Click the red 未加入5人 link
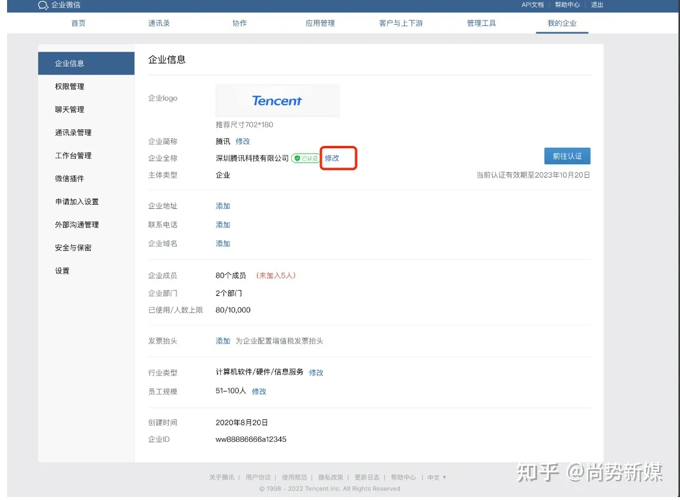 (276, 275)
